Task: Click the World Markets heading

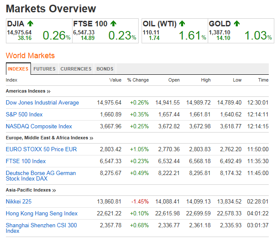Action: [x=30, y=56]
